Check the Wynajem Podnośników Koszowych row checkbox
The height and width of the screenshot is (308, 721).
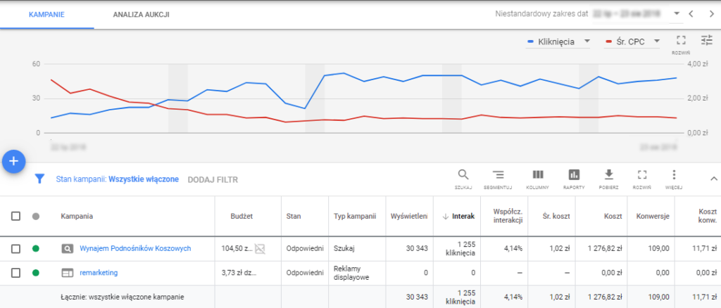pos(15,248)
